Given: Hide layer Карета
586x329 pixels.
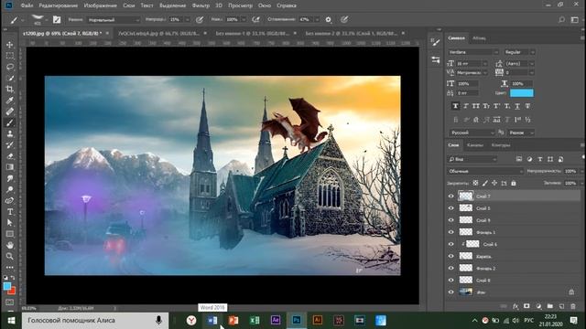Looking at the screenshot, I should point(451,256).
